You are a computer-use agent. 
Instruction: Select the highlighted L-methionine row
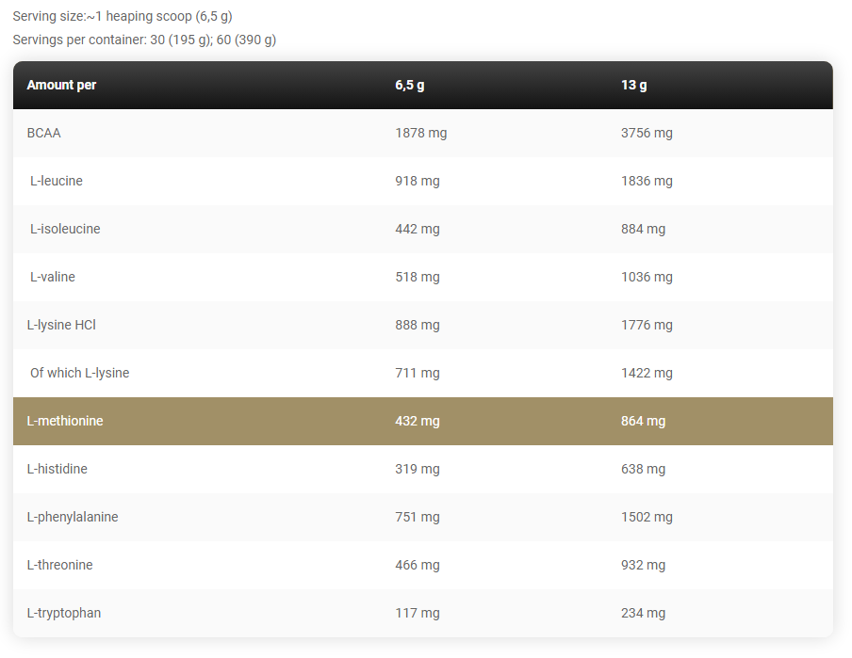pyautogui.click(x=423, y=421)
